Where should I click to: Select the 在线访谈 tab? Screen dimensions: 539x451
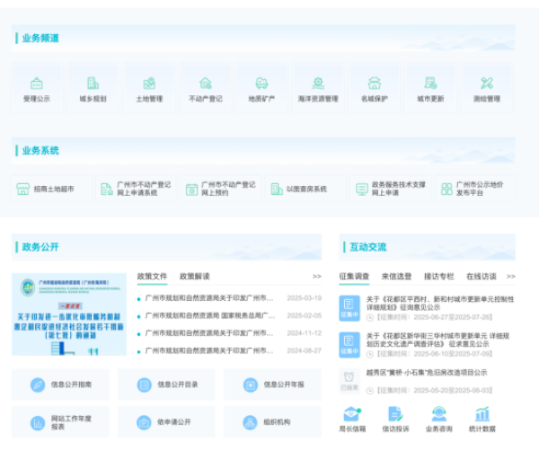[481, 277]
